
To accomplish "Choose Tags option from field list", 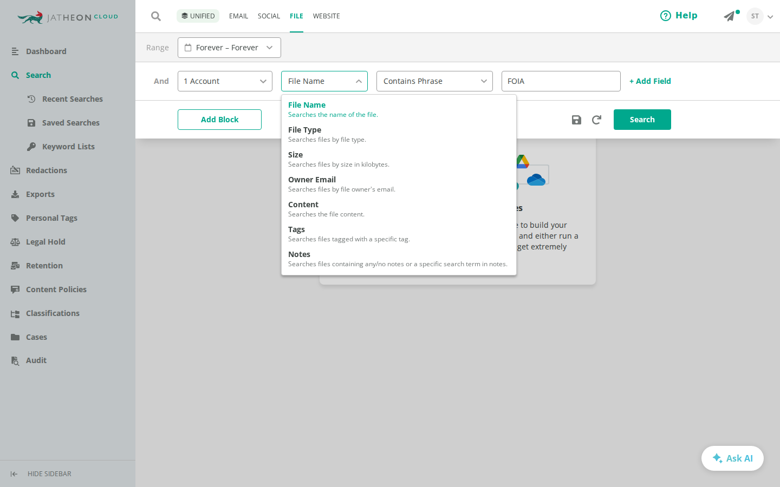I will click(399, 234).
